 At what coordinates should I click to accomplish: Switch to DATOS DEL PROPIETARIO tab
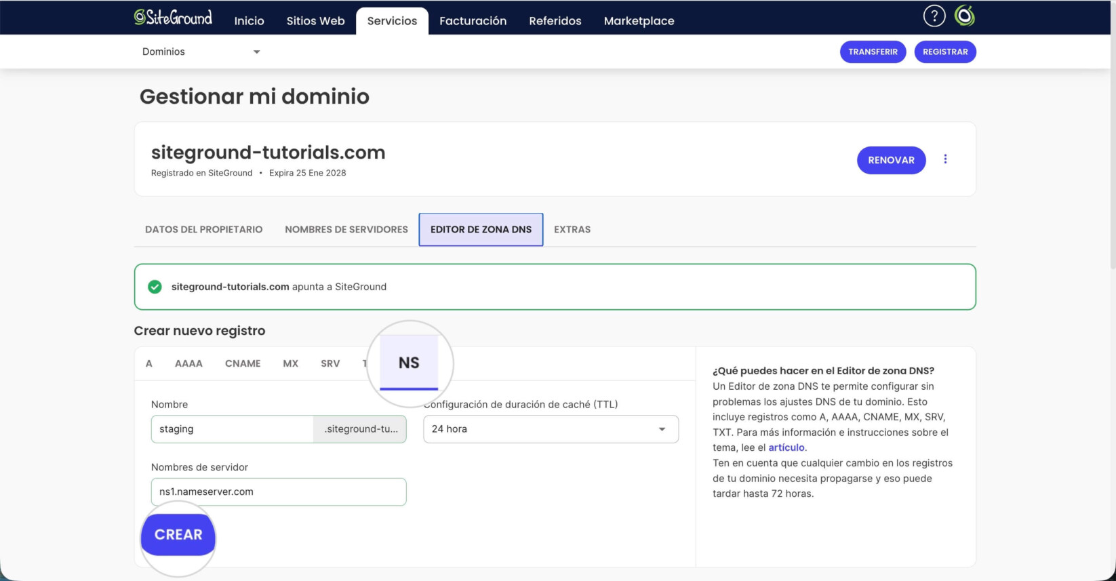pyautogui.click(x=203, y=229)
